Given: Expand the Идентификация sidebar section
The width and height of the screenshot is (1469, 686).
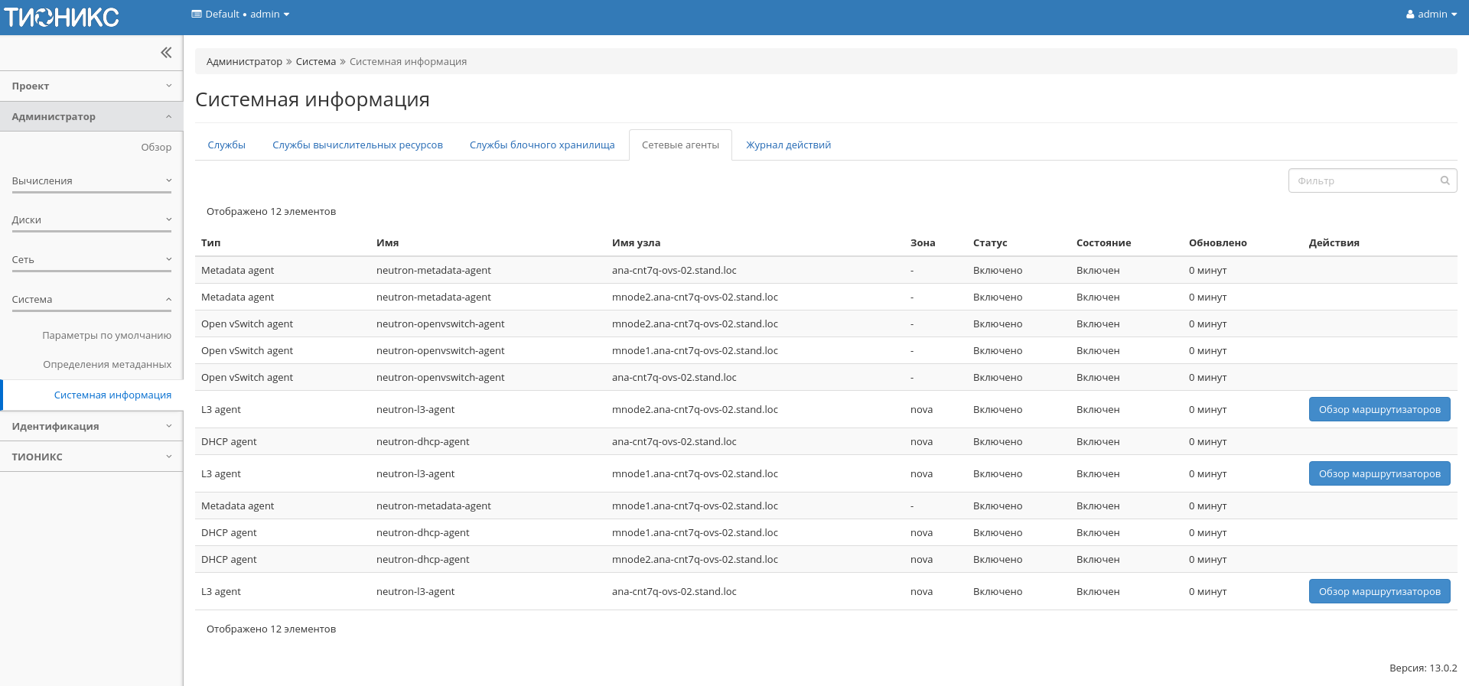Looking at the screenshot, I should (x=91, y=427).
